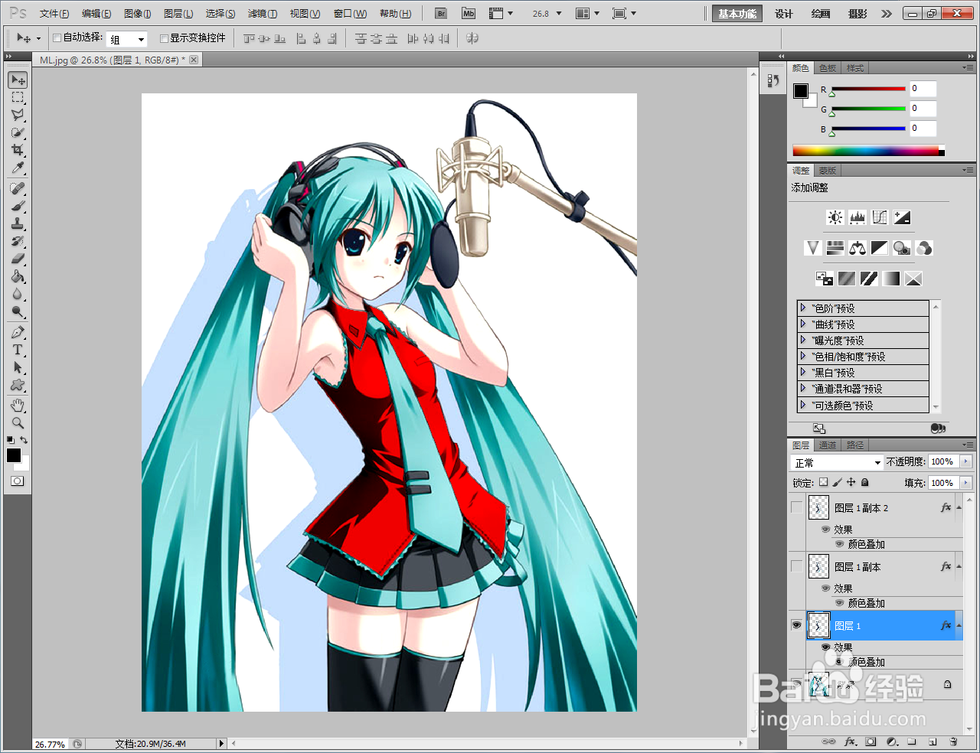
Task: Click the foreground color swatch in toolbox
Action: click(x=13, y=455)
